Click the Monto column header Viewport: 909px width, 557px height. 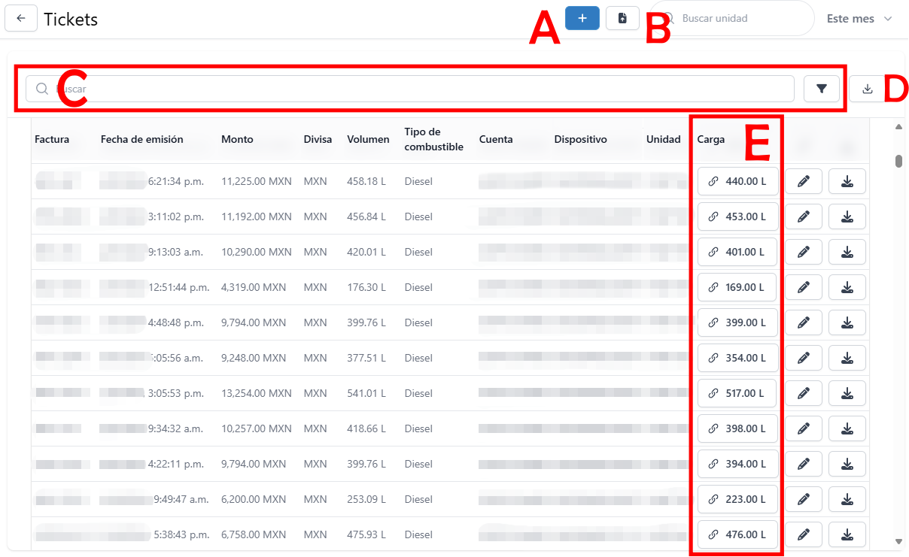(237, 139)
